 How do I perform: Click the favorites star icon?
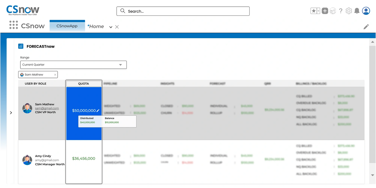[314, 11]
